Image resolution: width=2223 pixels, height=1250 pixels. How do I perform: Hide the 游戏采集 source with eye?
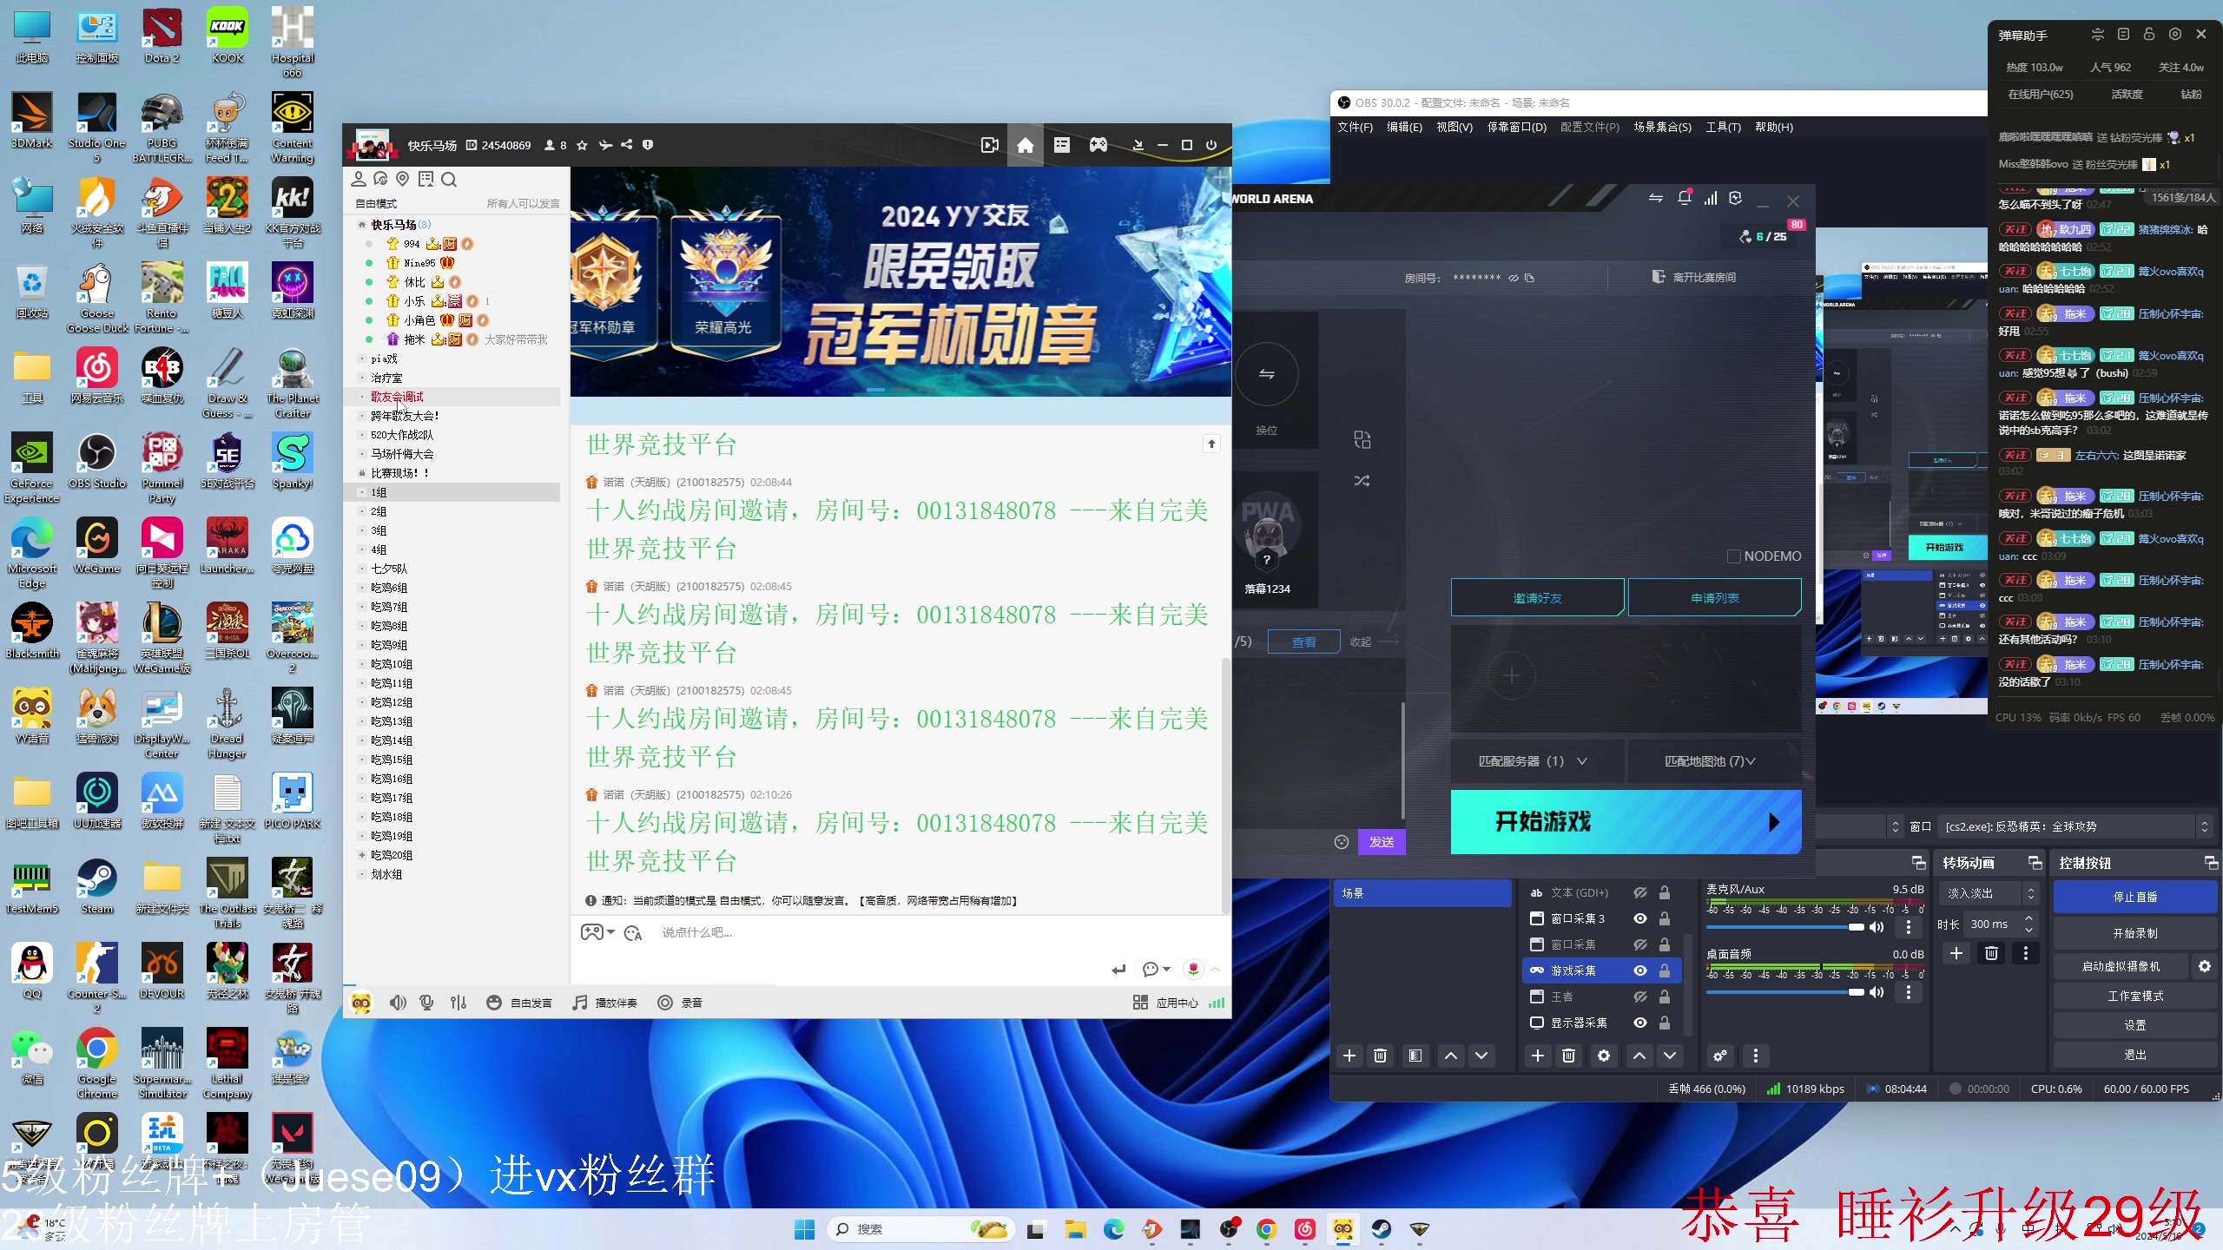click(1639, 970)
